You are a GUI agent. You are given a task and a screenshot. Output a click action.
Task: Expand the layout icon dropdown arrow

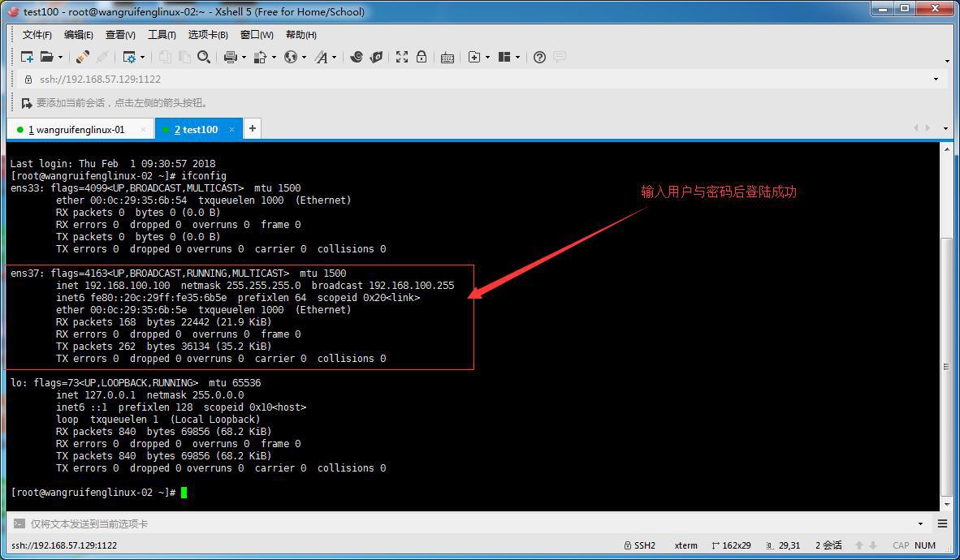[518, 57]
